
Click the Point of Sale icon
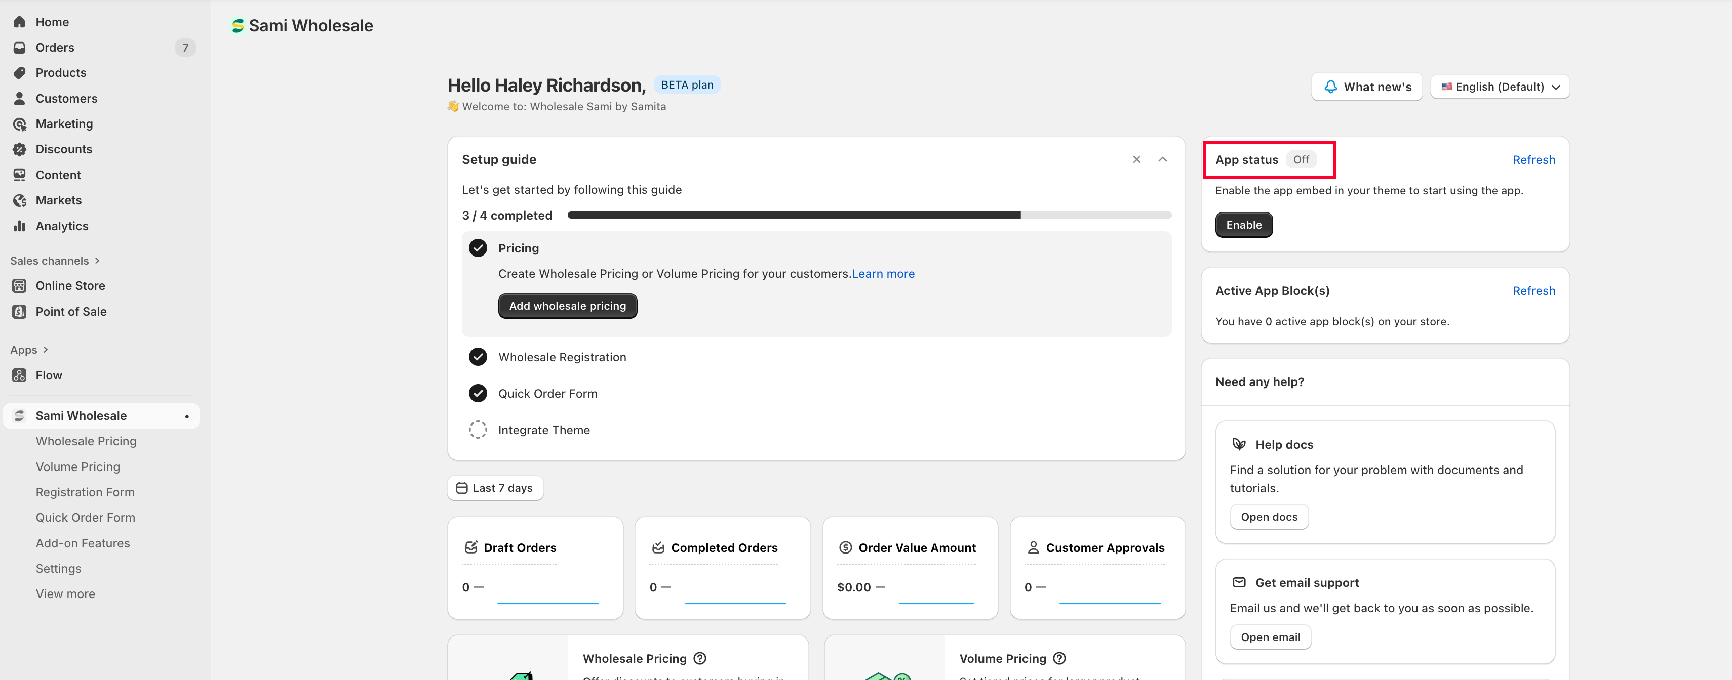(20, 312)
